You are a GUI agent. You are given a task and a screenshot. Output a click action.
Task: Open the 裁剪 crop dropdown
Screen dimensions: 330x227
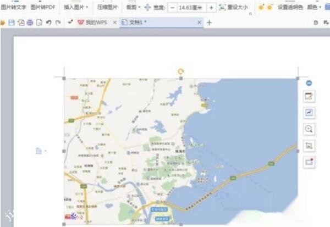[133, 8]
